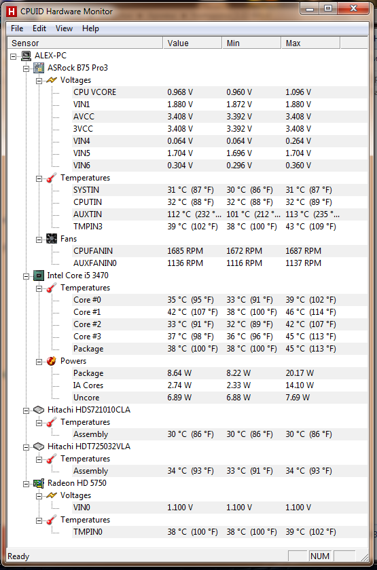Image resolution: width=377 pixels, height=570 pixels.
Task: Click the window resize grip corner
Action: [x=364, y=556]
